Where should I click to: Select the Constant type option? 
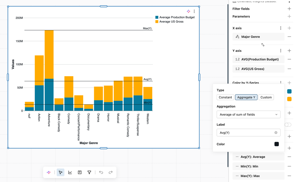(x=225, y=97)
